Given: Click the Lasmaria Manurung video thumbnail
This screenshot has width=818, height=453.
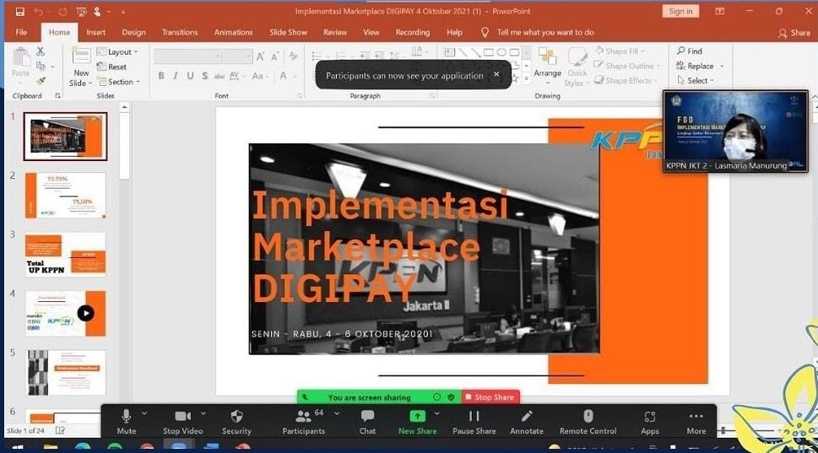Looking at the screenshot, I should (735, 132).
